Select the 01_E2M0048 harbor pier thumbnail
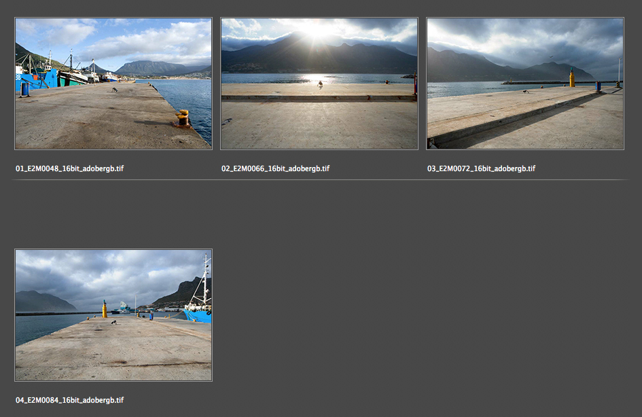Image resolution: width=642 pixels, height=417 pixels. pyautogui.click(x=113, y=84)
